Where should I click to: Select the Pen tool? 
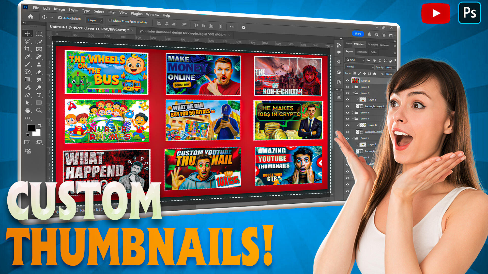[x=27, y=95]
